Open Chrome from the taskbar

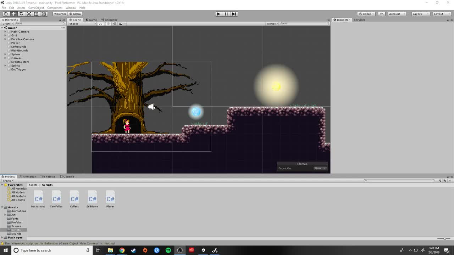pos(122,250)
